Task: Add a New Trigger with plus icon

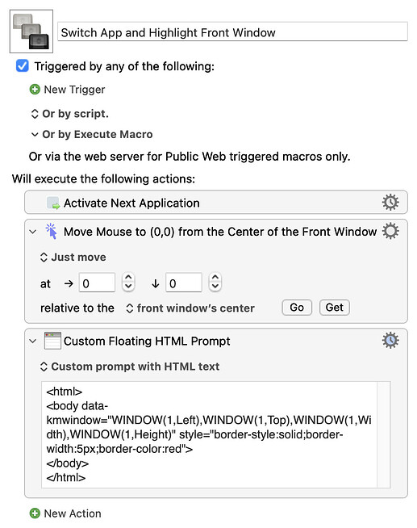Action: pyautogui.click(x=35, y=90)
